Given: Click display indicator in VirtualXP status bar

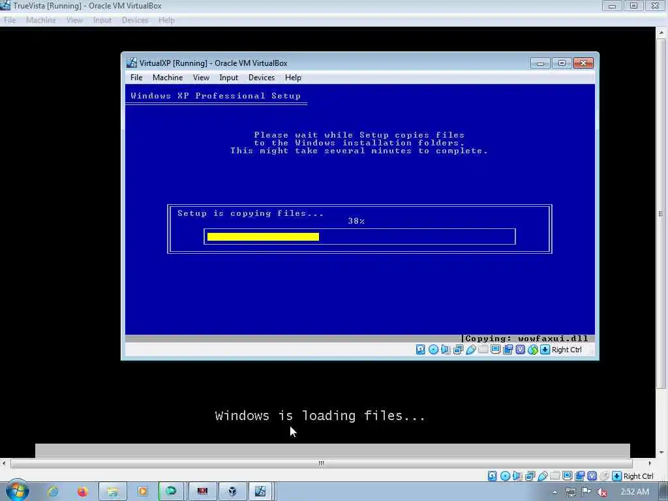Looking at the screenshot, I should tap(496, 350).
